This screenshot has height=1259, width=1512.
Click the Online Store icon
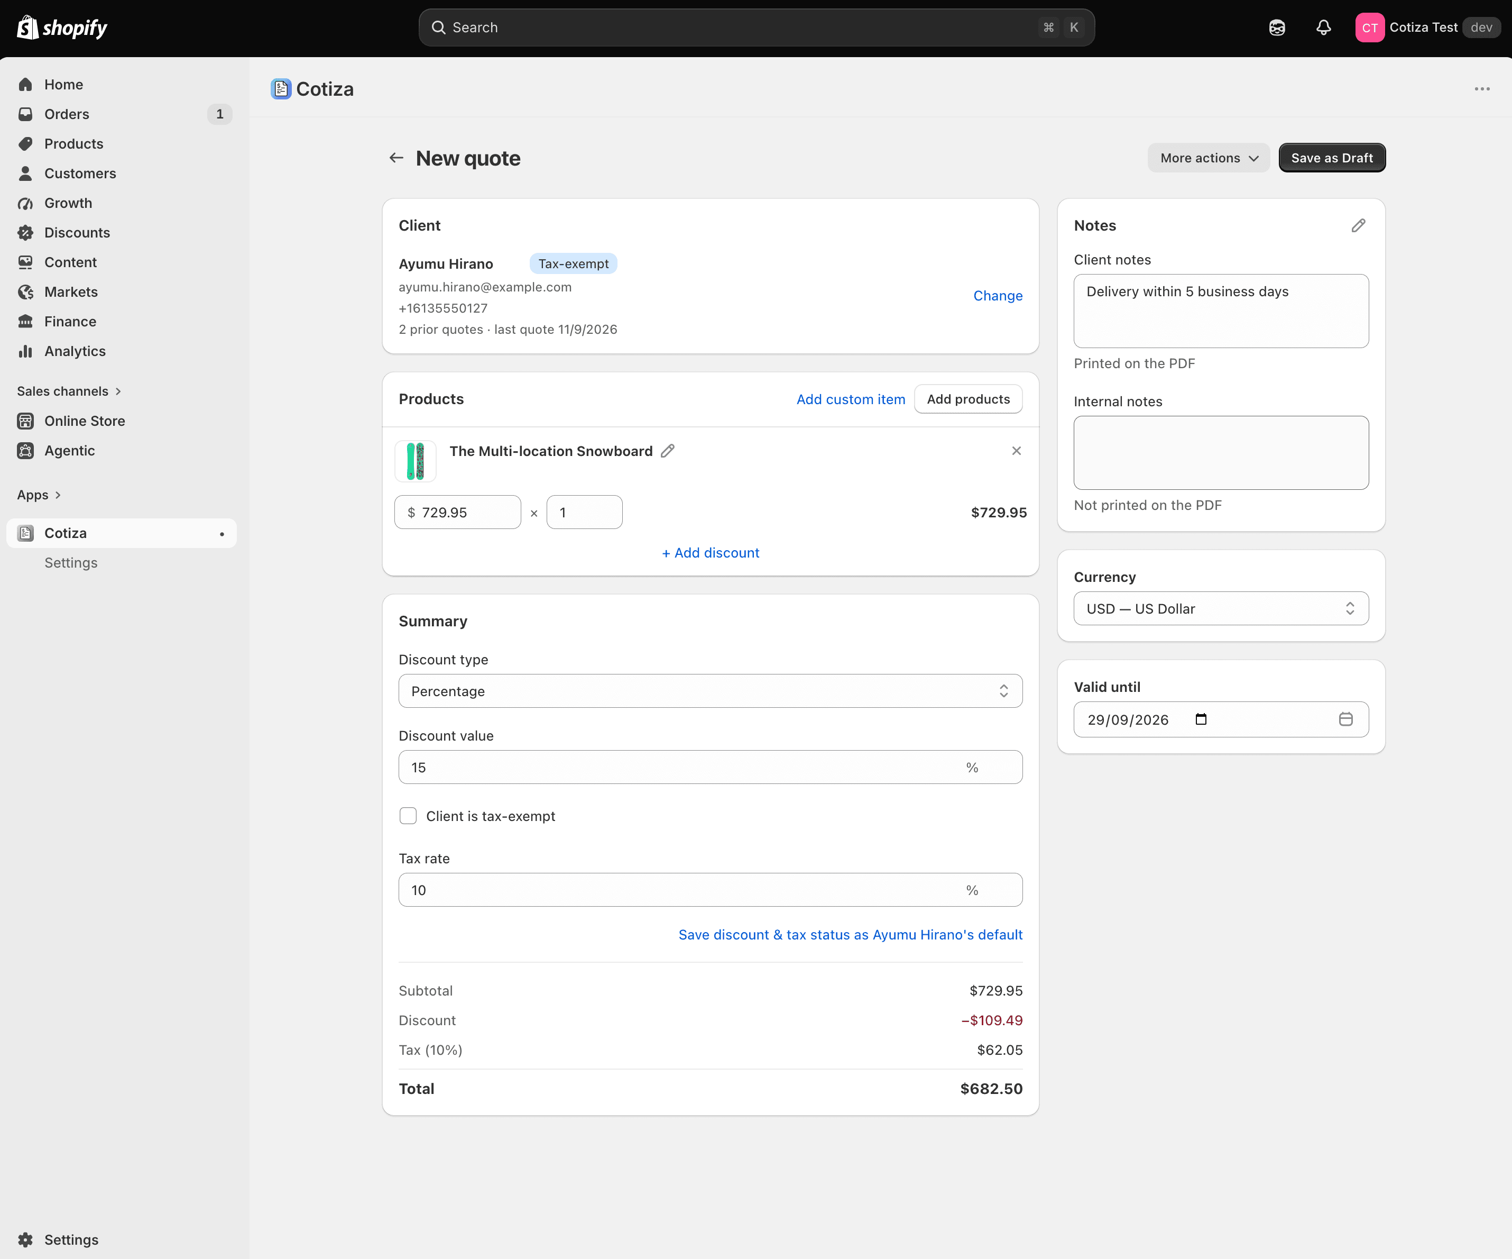[25, 421]
